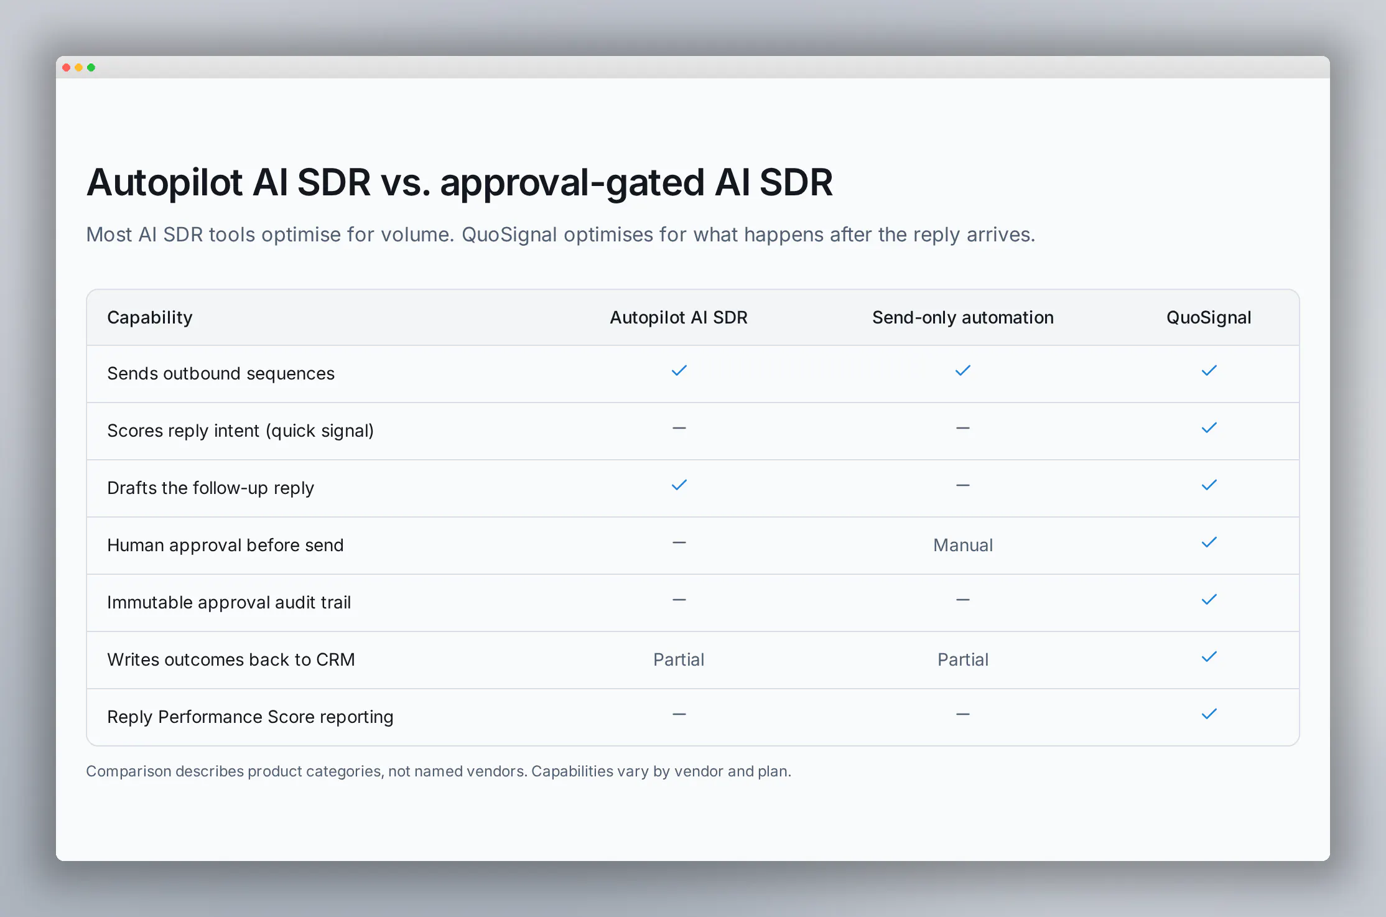Screen dimensions: 1386x917
Task: Click the QuoSignal checkmark for Scores reply intent
Action: 1209,428
